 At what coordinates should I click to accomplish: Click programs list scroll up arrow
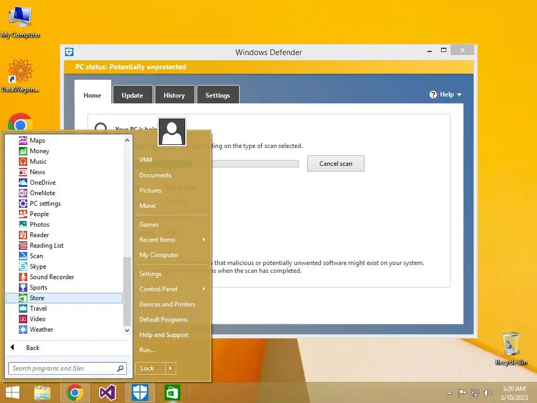click(x=127, y=140)
